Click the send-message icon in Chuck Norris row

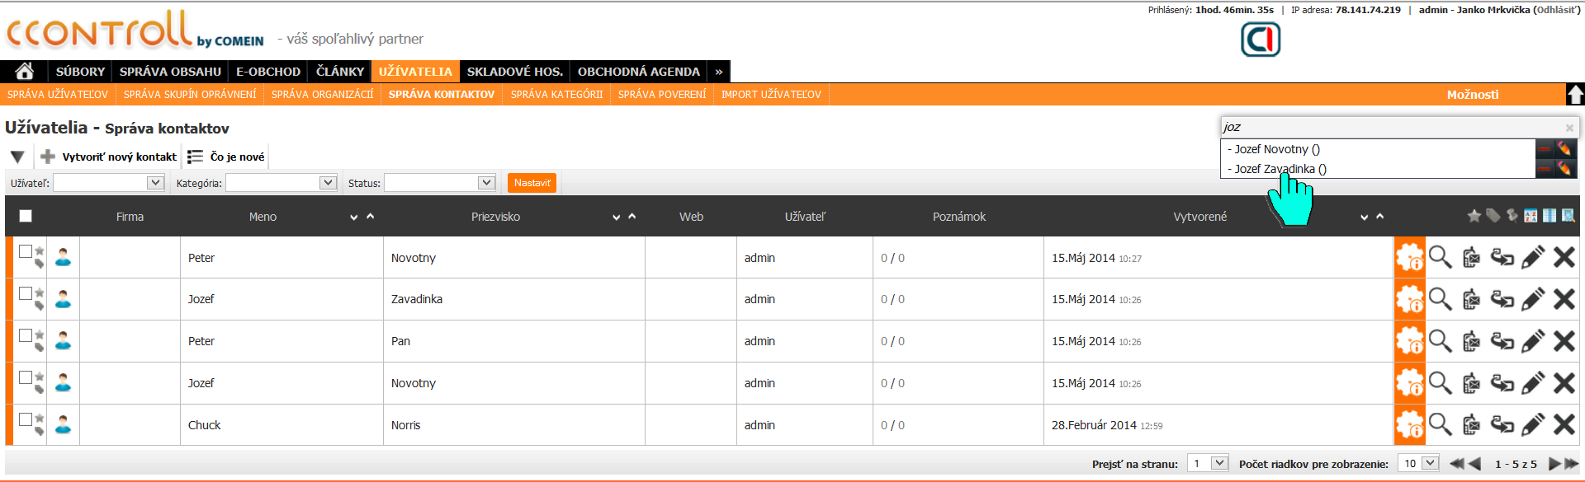(x=1471, y=425)
